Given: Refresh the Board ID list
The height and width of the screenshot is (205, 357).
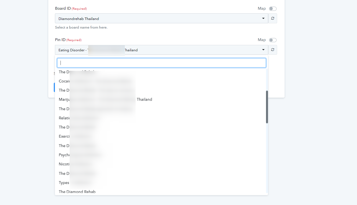Looking at the screenshot, I should click(x=273, y=18).
